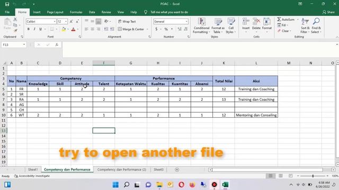Click Decrease Decimal icon

[x=186, y=29]
